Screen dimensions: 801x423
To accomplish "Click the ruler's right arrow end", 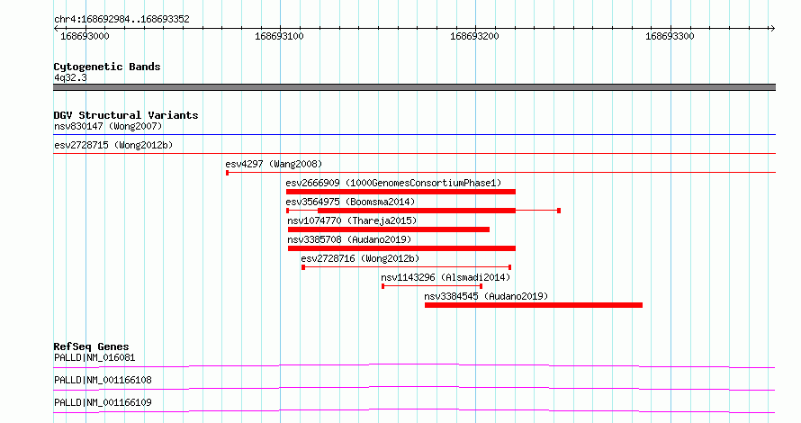I will (772, 29).
